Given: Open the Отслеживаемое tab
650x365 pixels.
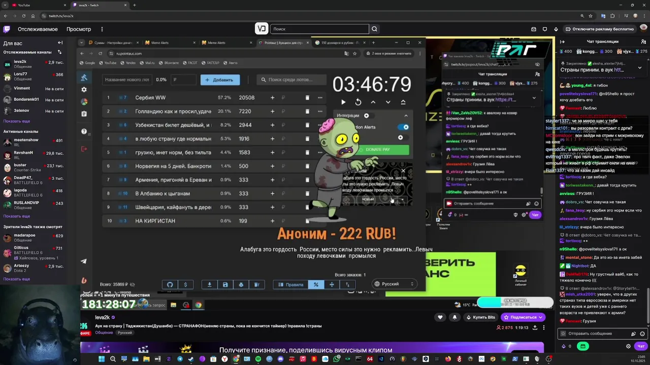Looking at the screenshot, I should pos(38,29).
